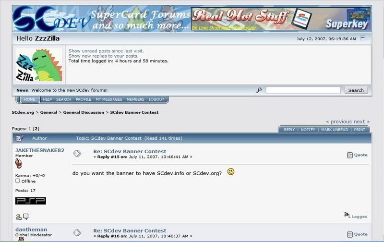384x242 pixels.
Task: Open the PROFILE menu item
Action: 84,99
